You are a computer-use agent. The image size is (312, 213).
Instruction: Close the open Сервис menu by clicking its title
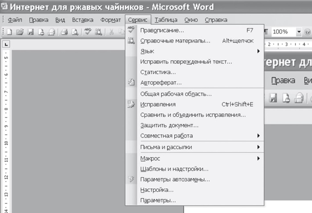[138, 20]
